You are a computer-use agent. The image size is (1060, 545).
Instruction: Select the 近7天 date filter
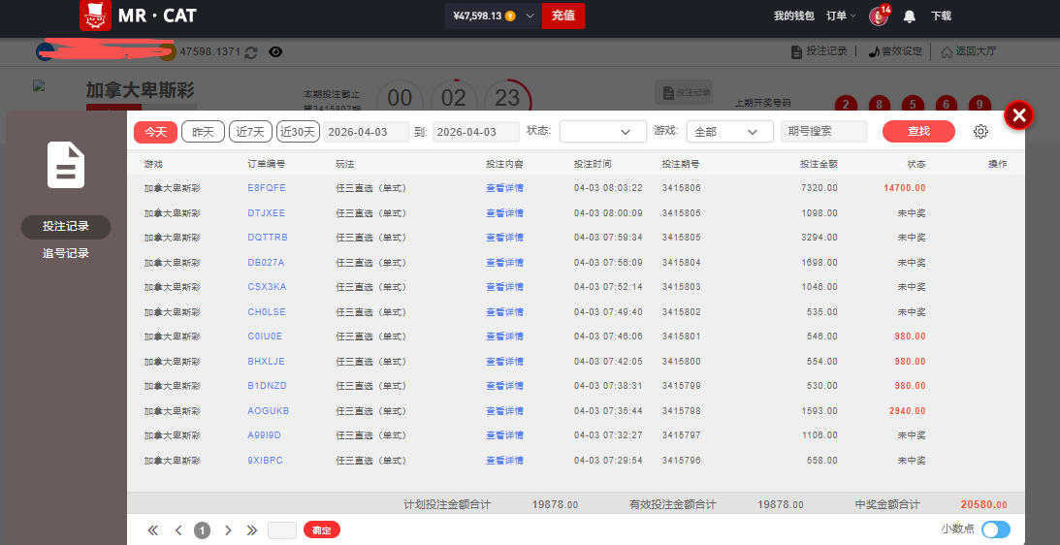(250, 132)
